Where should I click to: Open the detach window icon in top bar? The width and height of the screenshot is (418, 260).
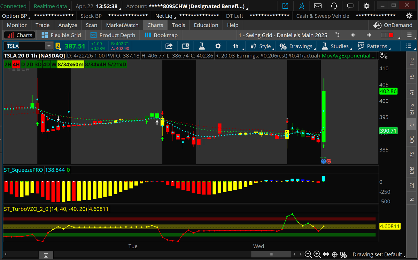tap(286, 6)
